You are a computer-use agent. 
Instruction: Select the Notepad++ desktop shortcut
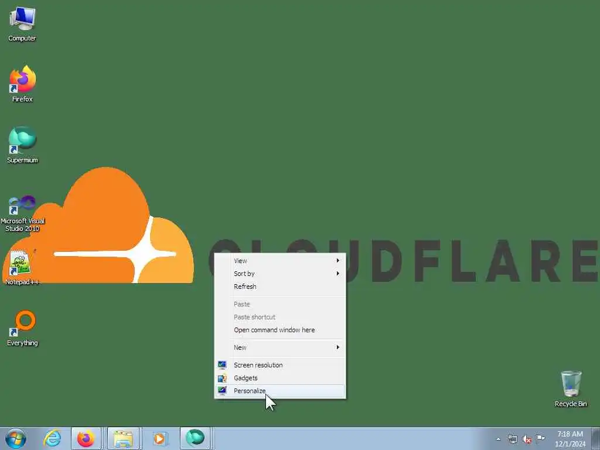point(22,267)
